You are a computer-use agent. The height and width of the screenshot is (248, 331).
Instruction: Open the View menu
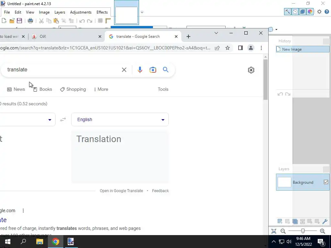click(x=30, y=12)
